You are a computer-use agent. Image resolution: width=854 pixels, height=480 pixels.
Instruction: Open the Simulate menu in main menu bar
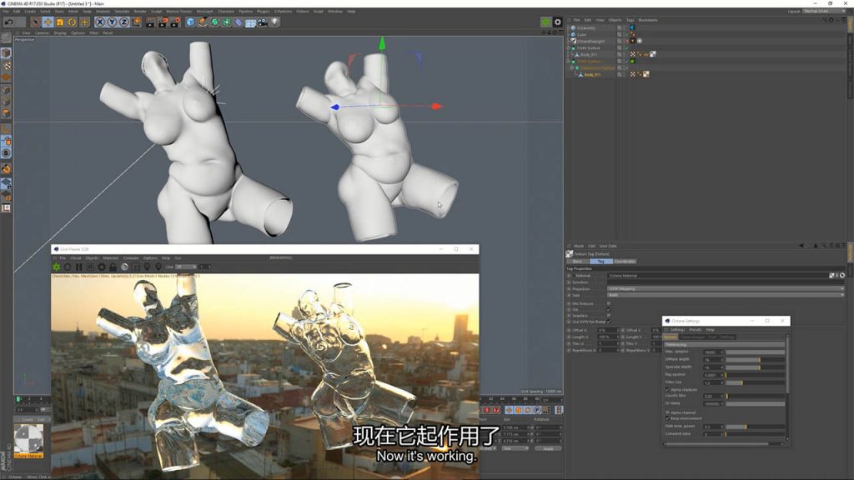pos(122,11)
